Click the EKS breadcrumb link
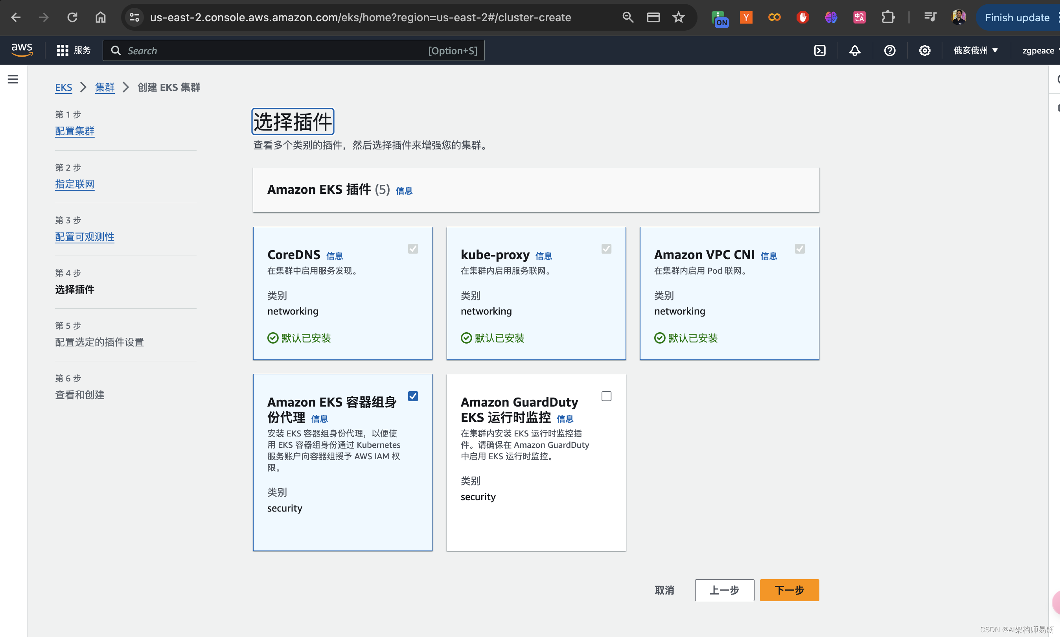The width and height of the screenshot is (1060, 637). [x=64, y=88]
